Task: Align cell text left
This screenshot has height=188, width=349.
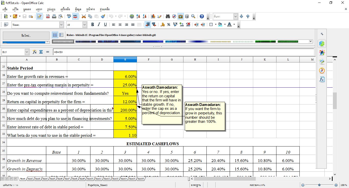Action: [x=114, y=24]
